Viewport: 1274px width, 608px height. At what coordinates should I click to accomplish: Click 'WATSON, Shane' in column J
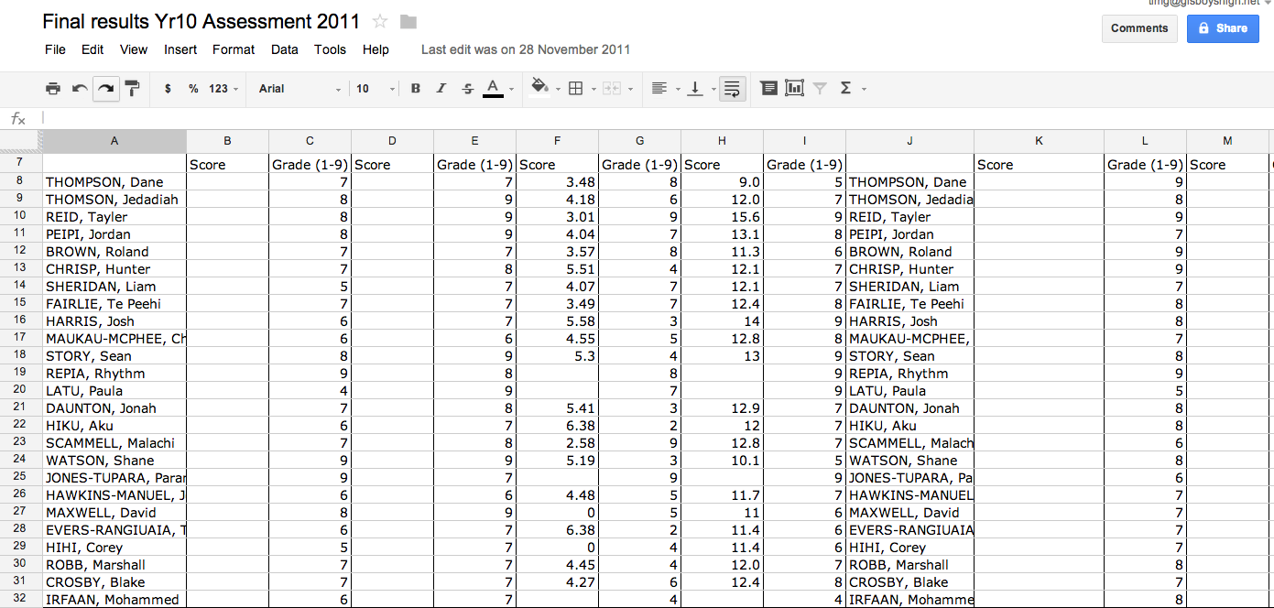point(909,461)
